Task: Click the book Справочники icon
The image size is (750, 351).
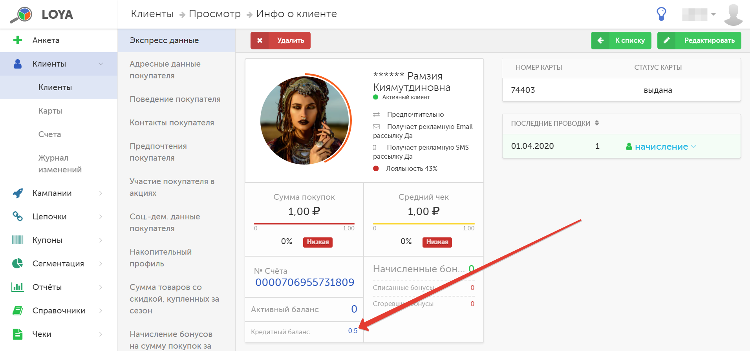Action: (x=18, y=310)
